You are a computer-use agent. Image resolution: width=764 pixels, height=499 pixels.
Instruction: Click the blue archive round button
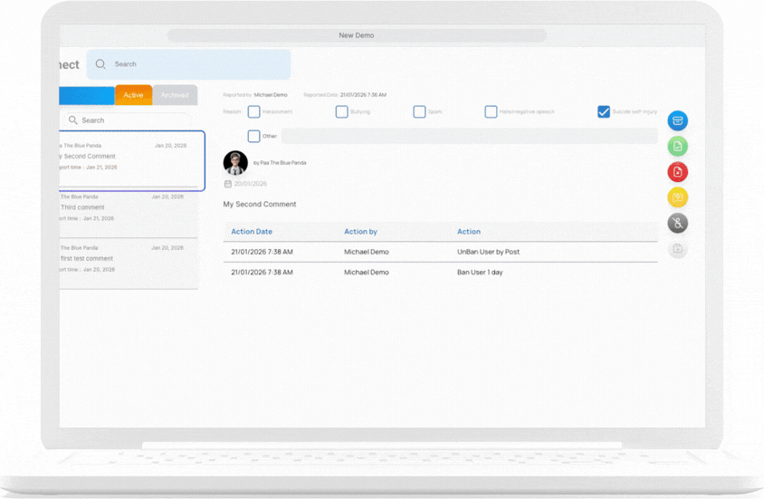(677, 120)
